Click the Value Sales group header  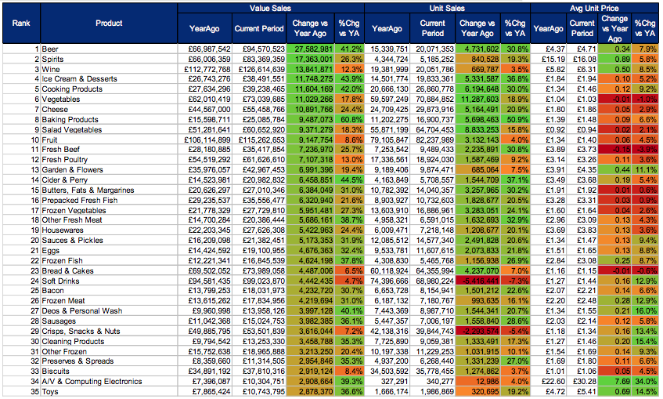pos(271,8)
